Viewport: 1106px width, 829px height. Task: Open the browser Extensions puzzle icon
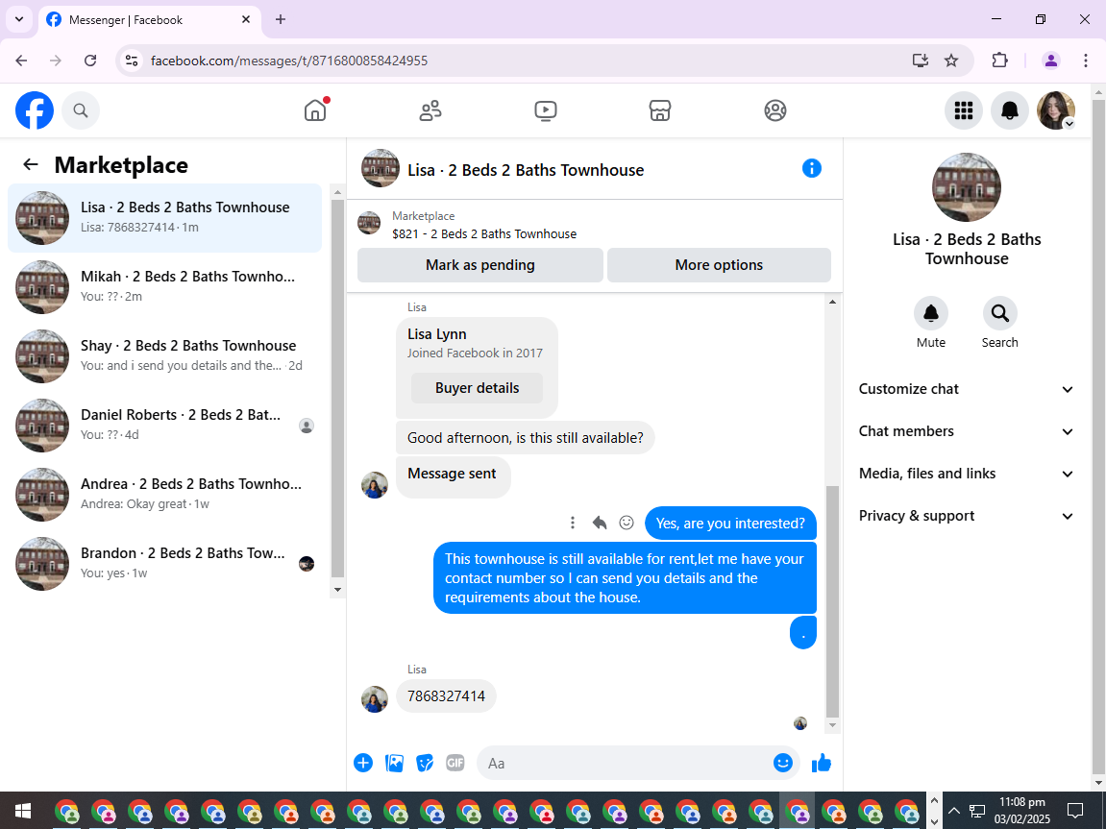tap(1000, 61)
